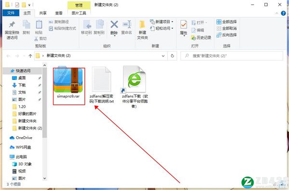Open 下载 Downloads in sidebar

pos(19,85)
